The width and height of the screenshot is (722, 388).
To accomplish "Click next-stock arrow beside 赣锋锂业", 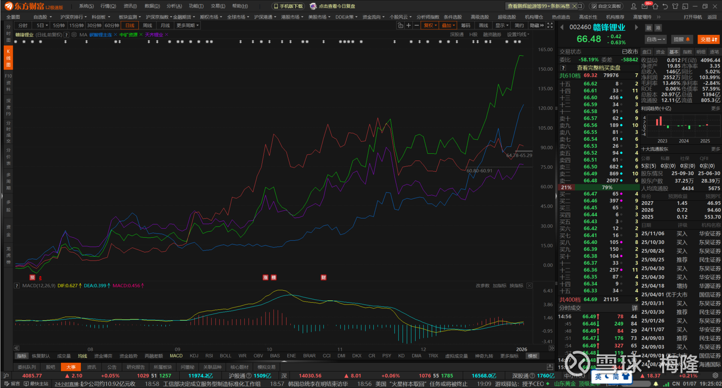I will [636, 27].
